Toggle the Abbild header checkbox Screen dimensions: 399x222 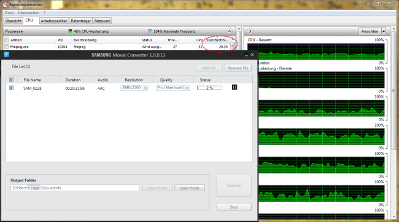click(7, 40)
